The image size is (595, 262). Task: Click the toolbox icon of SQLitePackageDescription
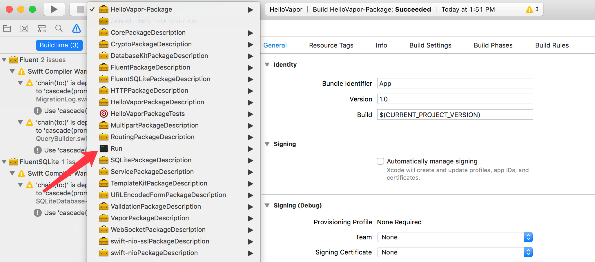coord(104,160)
